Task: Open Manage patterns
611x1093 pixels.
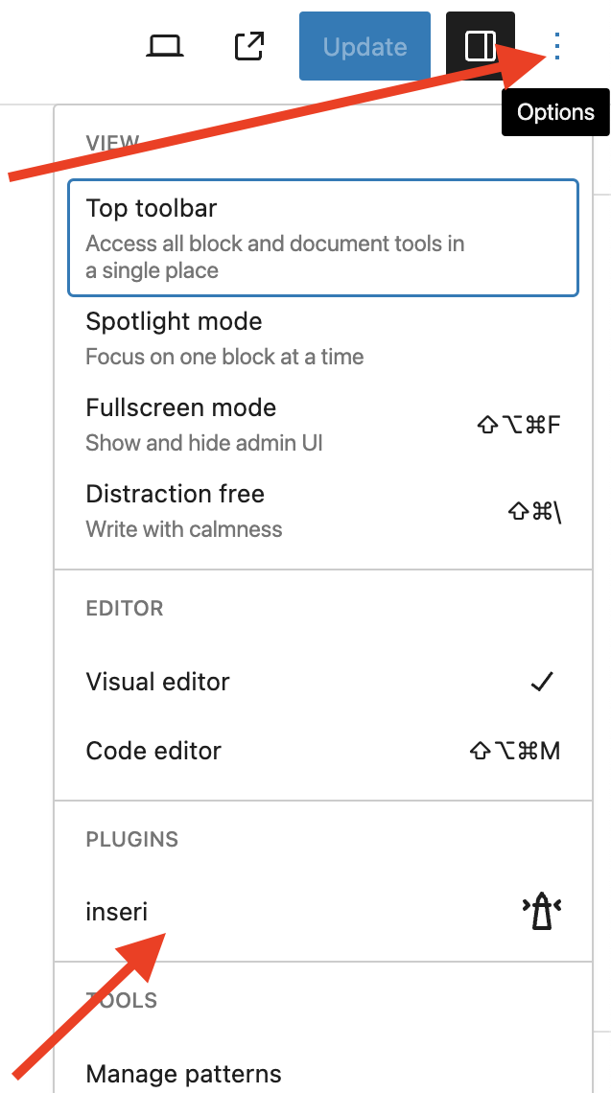Action: [x=183, y=1073]
